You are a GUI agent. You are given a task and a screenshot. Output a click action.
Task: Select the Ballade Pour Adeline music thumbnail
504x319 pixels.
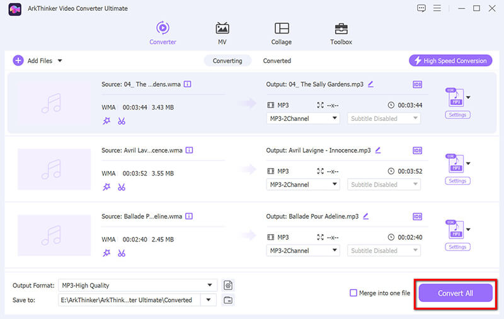(54, 235)
